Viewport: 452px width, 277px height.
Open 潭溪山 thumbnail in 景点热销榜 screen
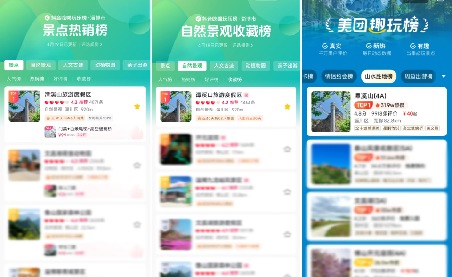24,106
